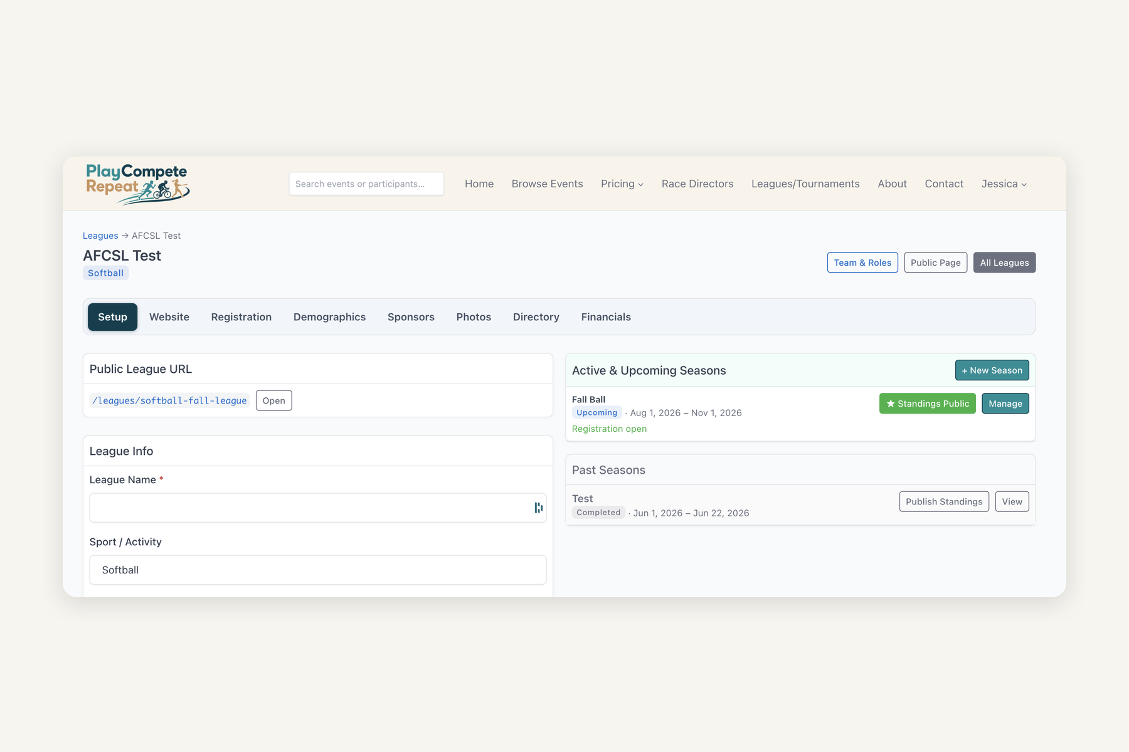Open the About page
1129x752 pixels.
892,184
